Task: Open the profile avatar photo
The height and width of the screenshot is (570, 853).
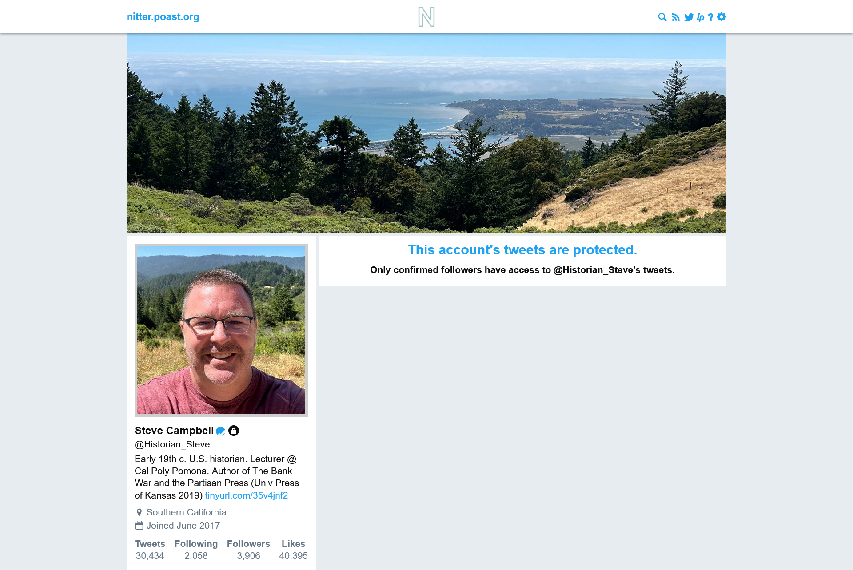Action: pyautogui.click(x=221, y=330)
